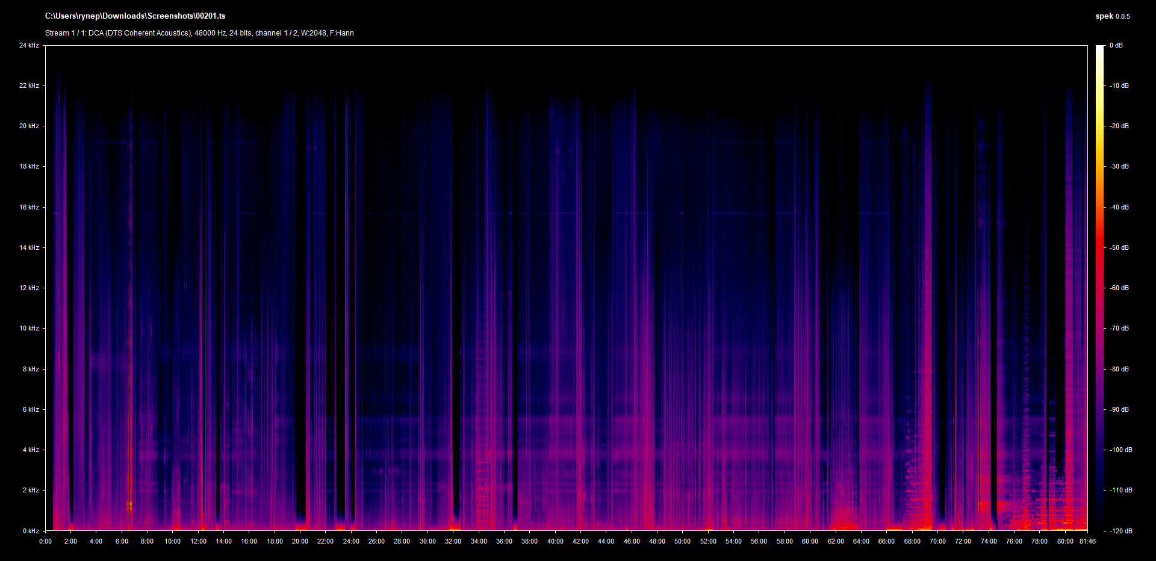This screenshot has height=561, width=1156.
Task: Select the 10:00 time axis marker
Action: coord(173,541)
